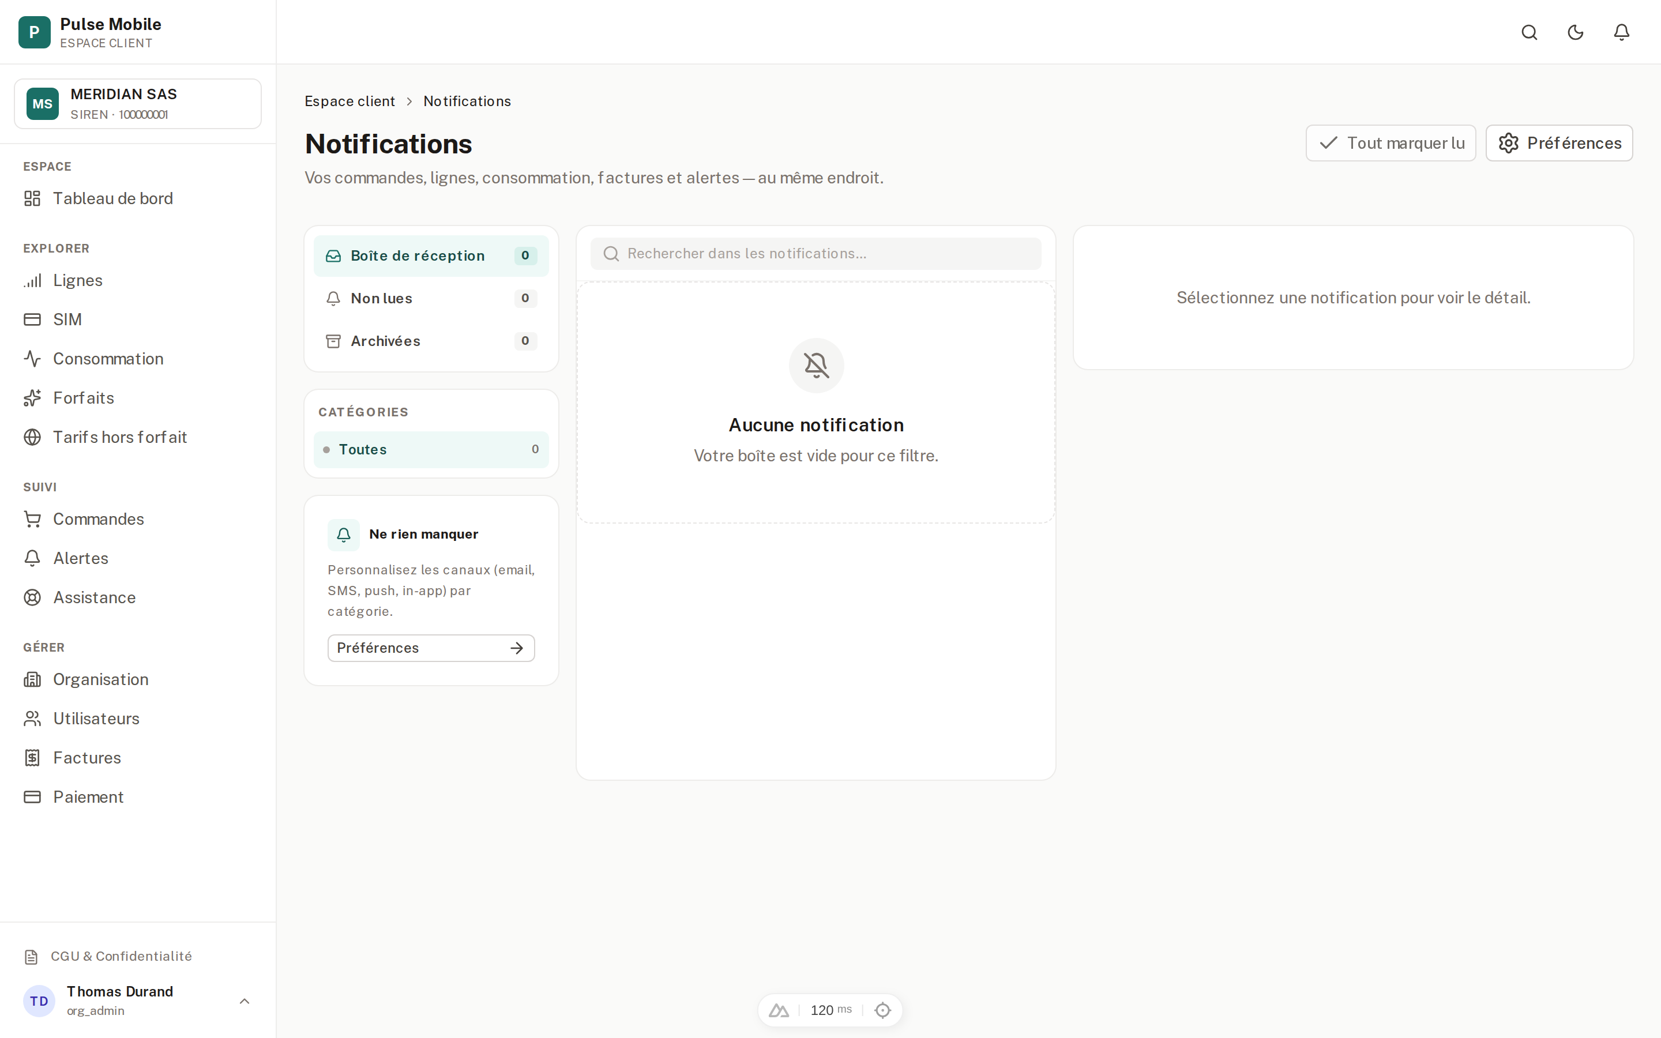Click the Factures receipt icon
The image size is (1661, 1038).
(32, 757)
